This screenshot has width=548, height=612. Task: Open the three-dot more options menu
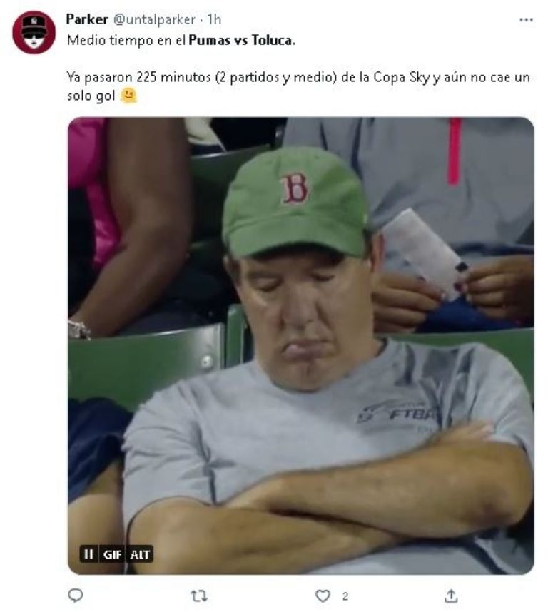point(526,20)
